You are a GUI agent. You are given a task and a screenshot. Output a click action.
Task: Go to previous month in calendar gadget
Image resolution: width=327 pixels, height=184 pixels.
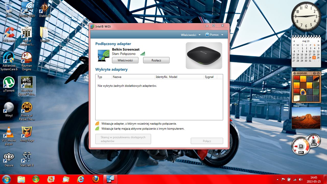[x=294, y=41]
